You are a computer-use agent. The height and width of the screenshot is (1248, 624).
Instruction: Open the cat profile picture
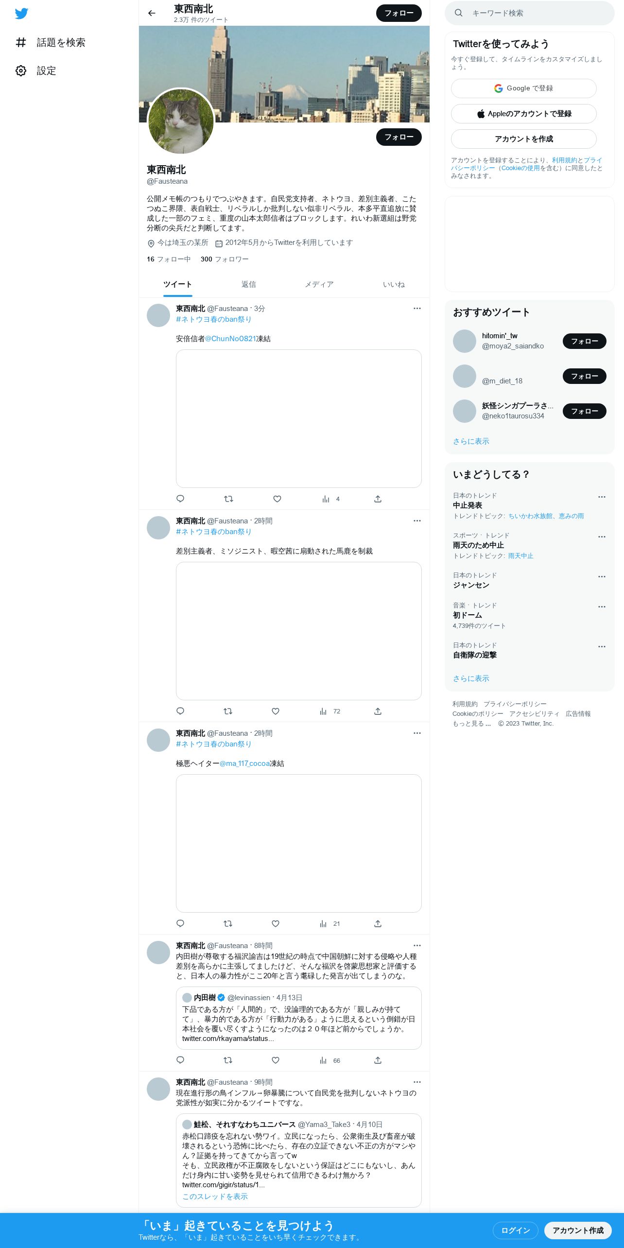tap(181, 121)
